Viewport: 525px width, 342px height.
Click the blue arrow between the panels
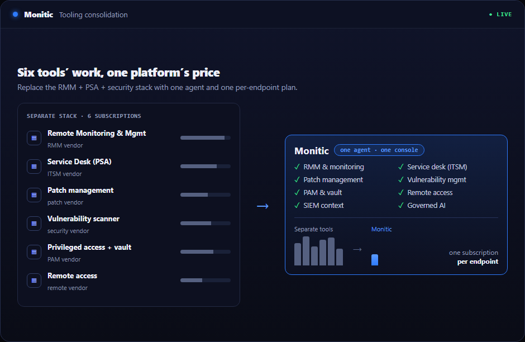click(x=262, y=206)
